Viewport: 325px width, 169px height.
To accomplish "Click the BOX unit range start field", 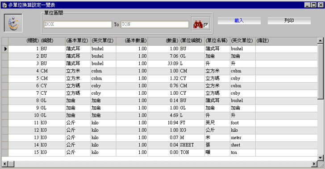I will (78, 24).
